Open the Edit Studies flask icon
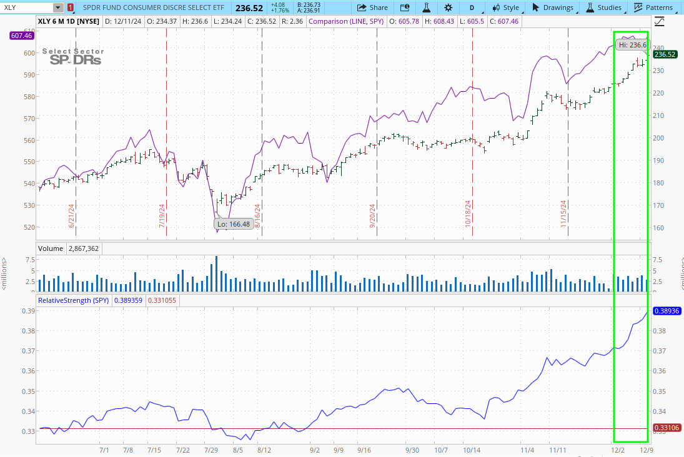The width and height of the screenshot is (684, 457). point(427,7)
